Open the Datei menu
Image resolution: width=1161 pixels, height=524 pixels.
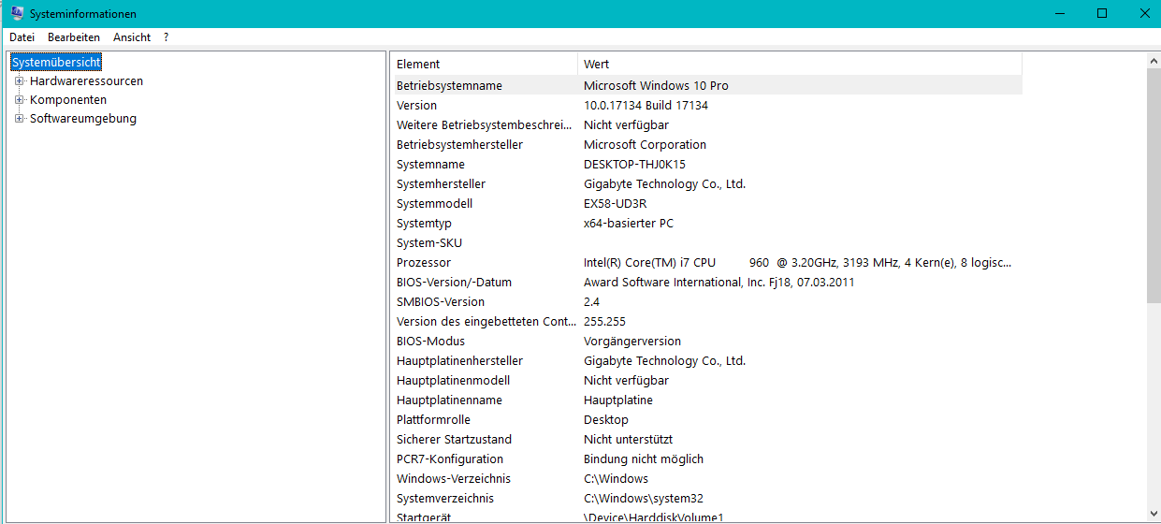22,37
